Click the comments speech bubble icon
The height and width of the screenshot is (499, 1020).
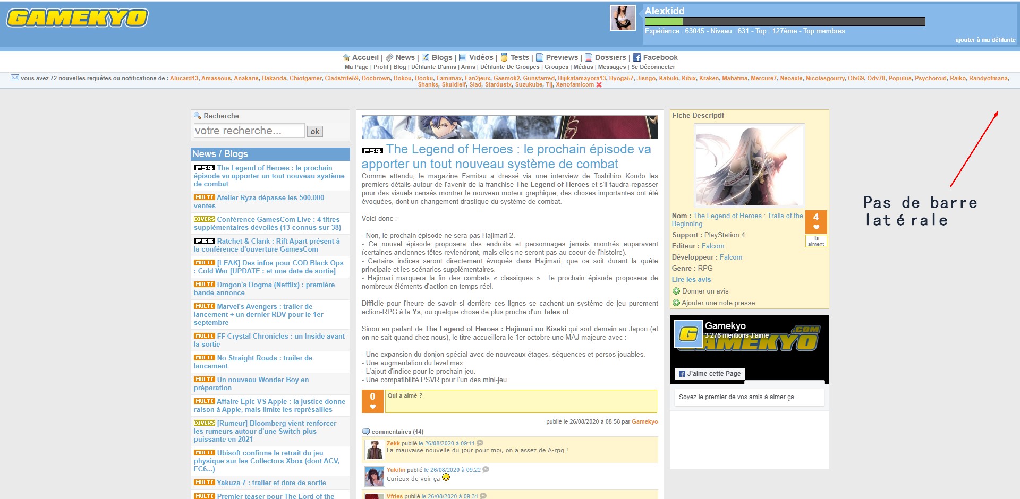point(365,432)
